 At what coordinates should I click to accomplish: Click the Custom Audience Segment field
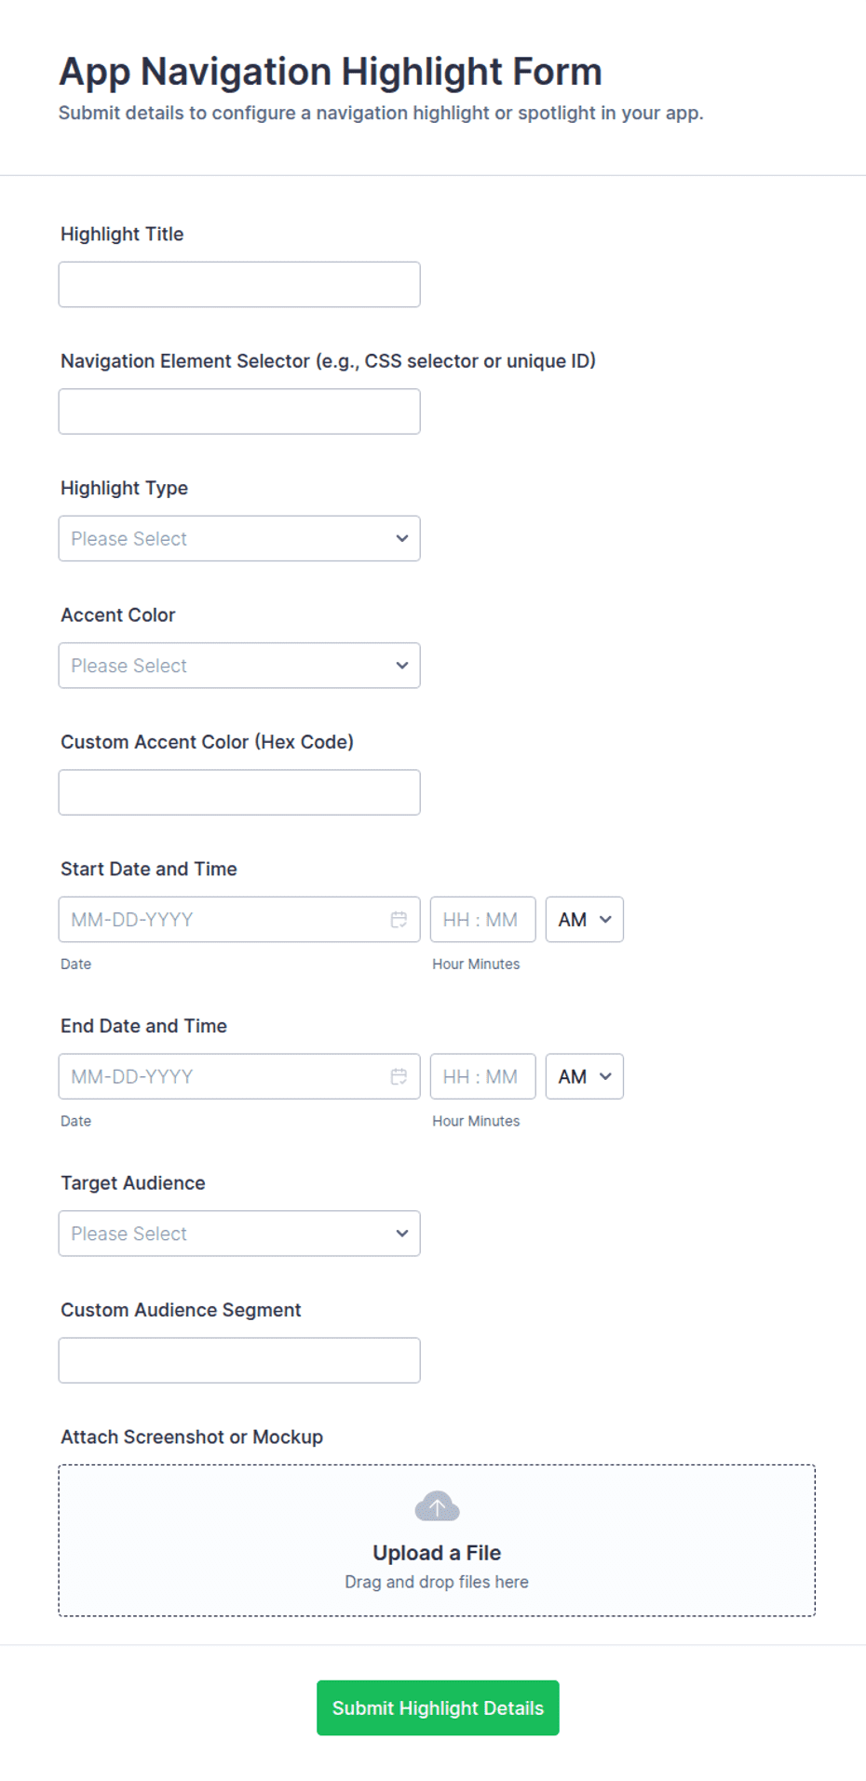[239, 1360]
